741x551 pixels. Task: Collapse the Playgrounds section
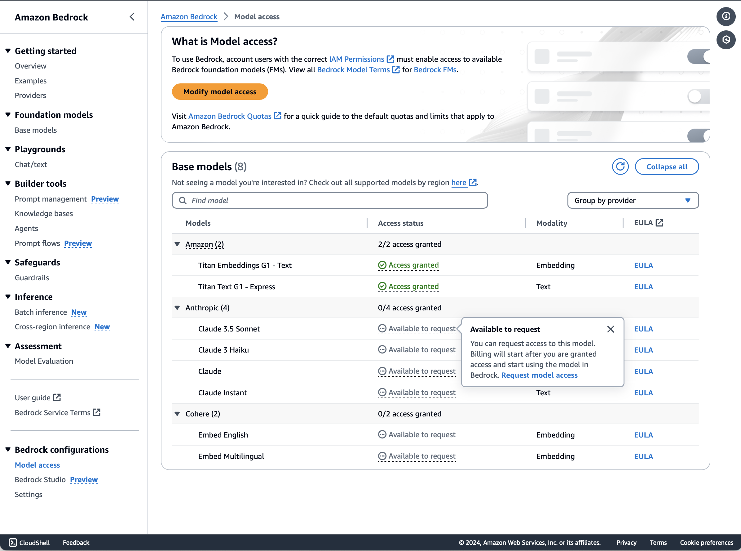[8, 149]
